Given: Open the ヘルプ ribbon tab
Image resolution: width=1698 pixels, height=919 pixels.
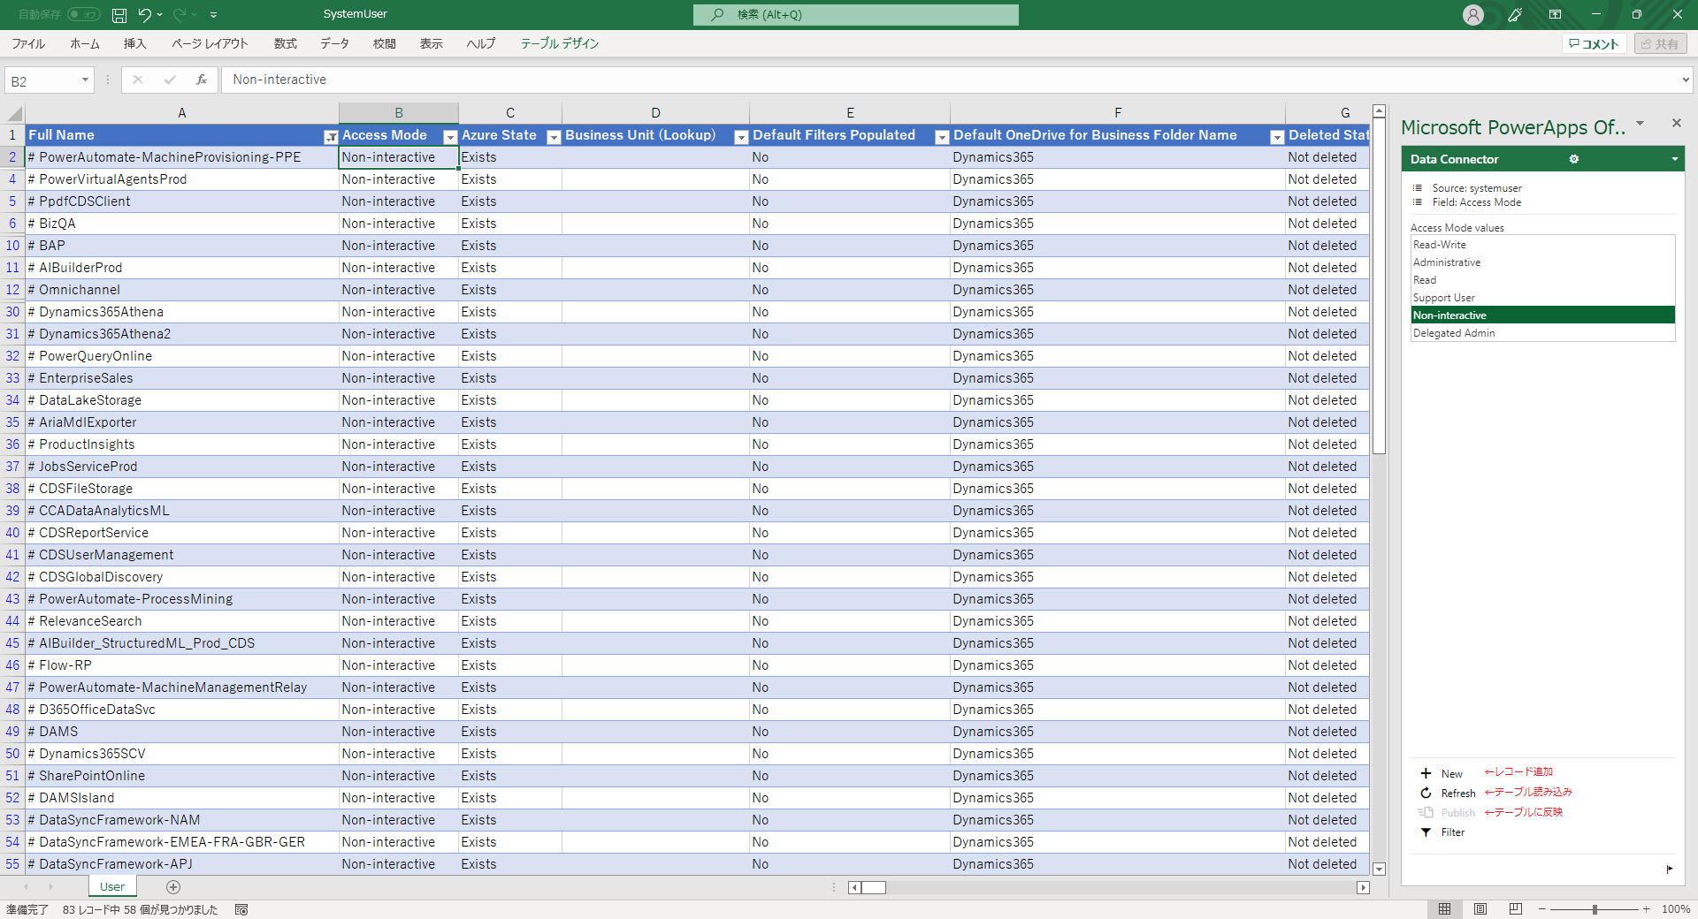Looking at the screenshot, I should pos(481,43).
